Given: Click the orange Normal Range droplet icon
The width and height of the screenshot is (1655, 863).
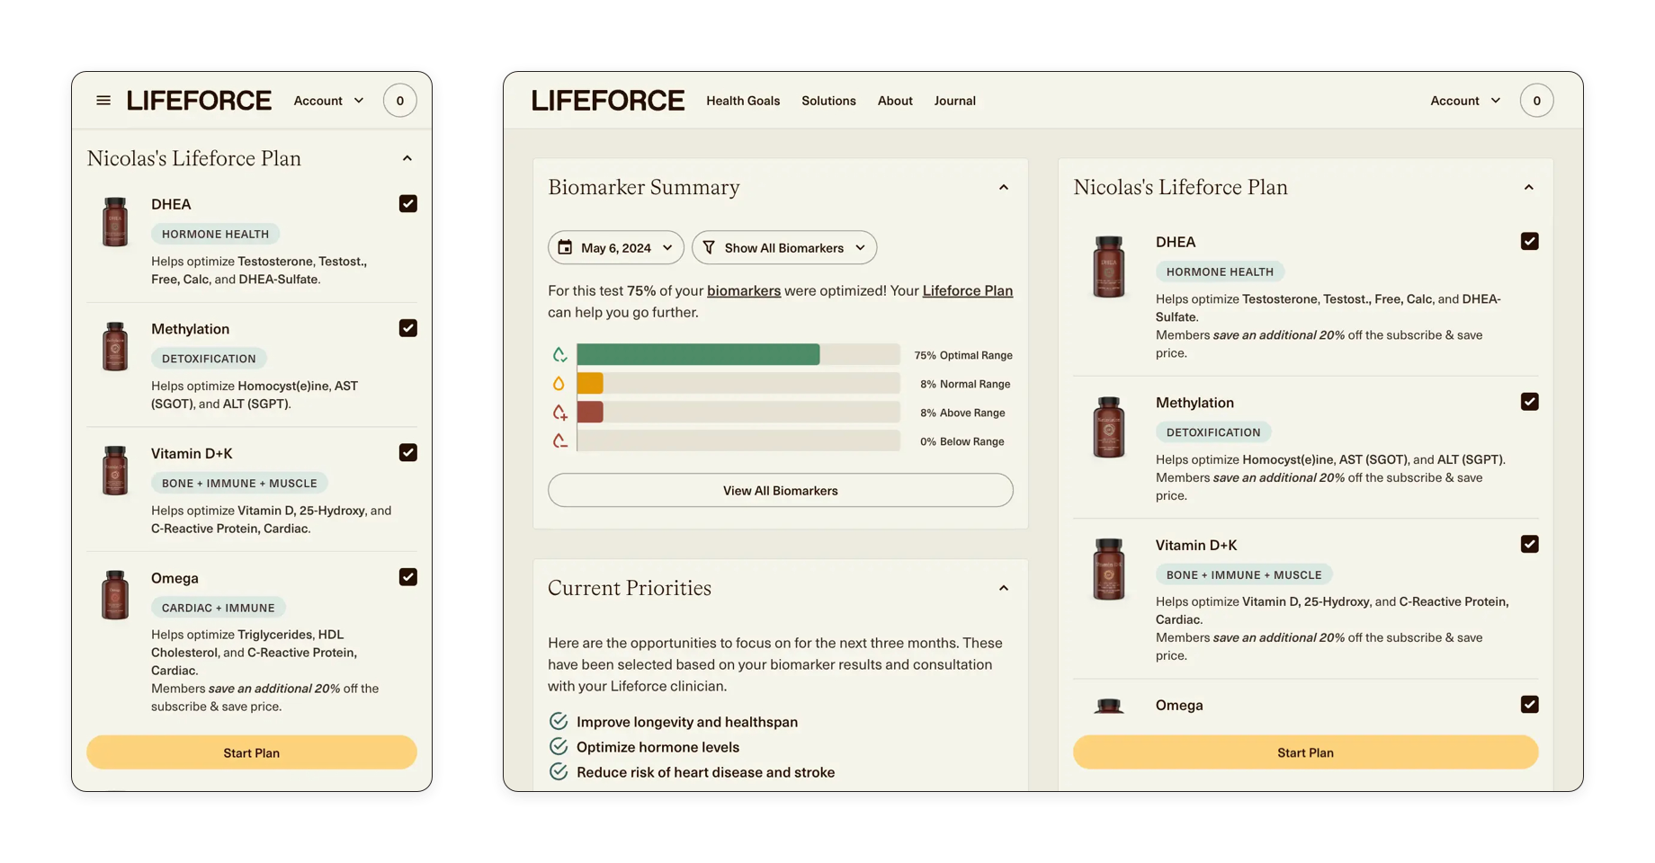Looking at the screenshot, I should [x=559, y=384].
